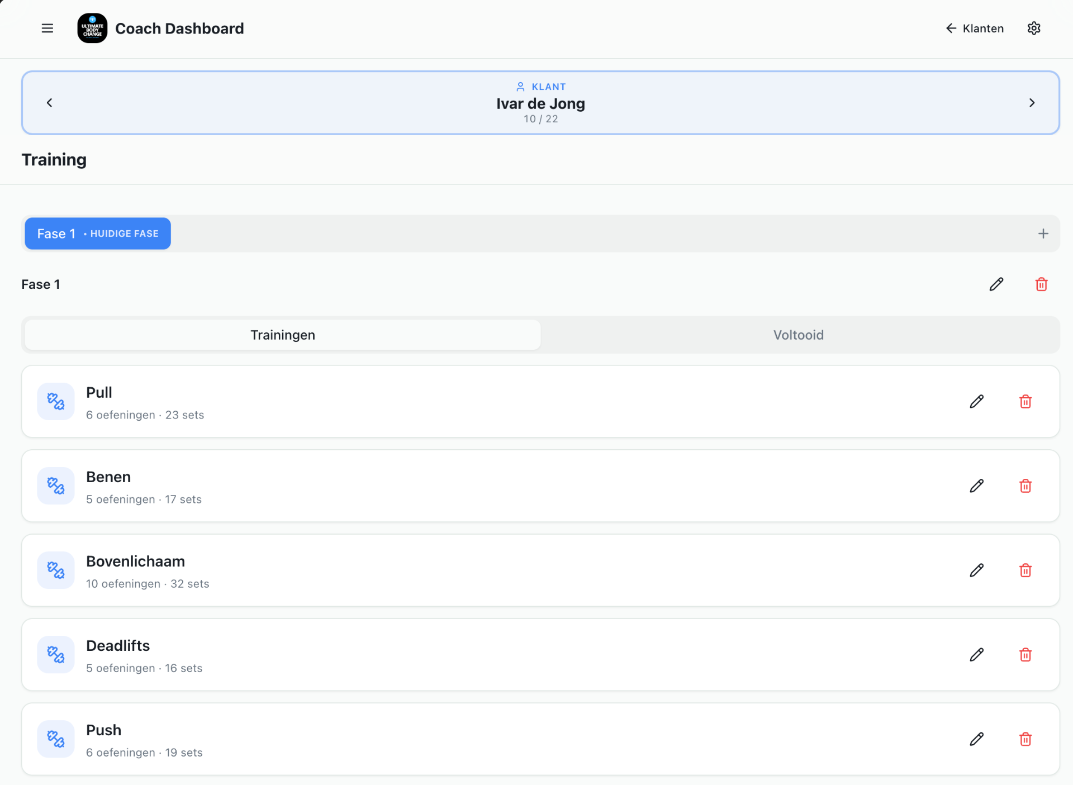Delete the Bovenlichaam training

tap(1025, 570)
